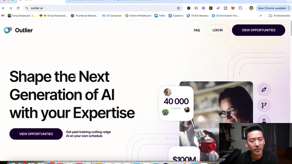Click the LOG IN button
This screenshot has width=292, height=164.
point(217,30)
